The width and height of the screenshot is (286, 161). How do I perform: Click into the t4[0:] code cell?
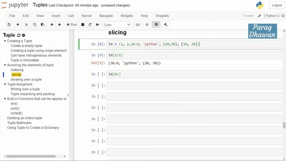click(x=194, y=74)
